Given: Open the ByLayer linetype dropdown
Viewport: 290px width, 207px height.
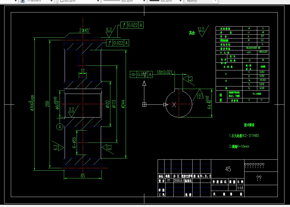Looking at the screenshot, I should point(144,1).
